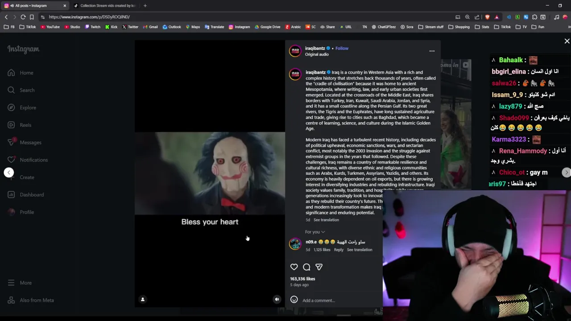View the 1,125 likes on the comment

point(322,250)
